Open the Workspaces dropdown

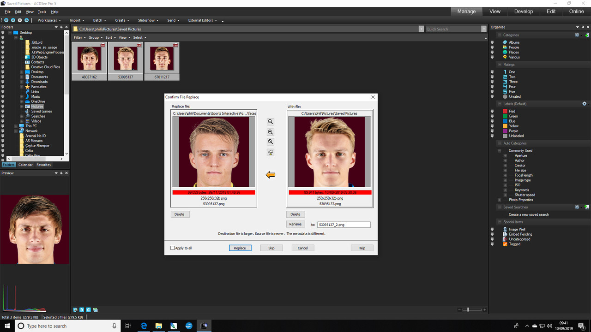point(49,20)
